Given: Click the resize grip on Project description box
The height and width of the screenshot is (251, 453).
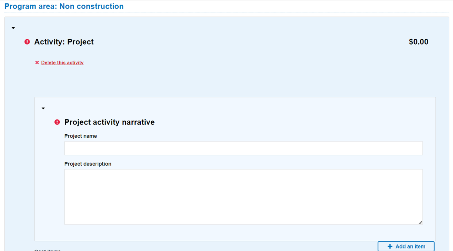Looking at the screenshot, I should (420, 222).
